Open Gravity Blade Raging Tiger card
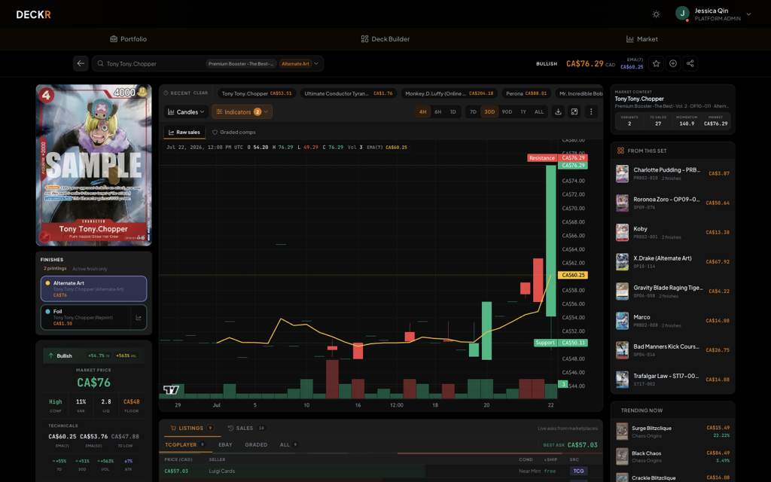The width and height of the screenshot is (771, 482). [x=672, y=291]
